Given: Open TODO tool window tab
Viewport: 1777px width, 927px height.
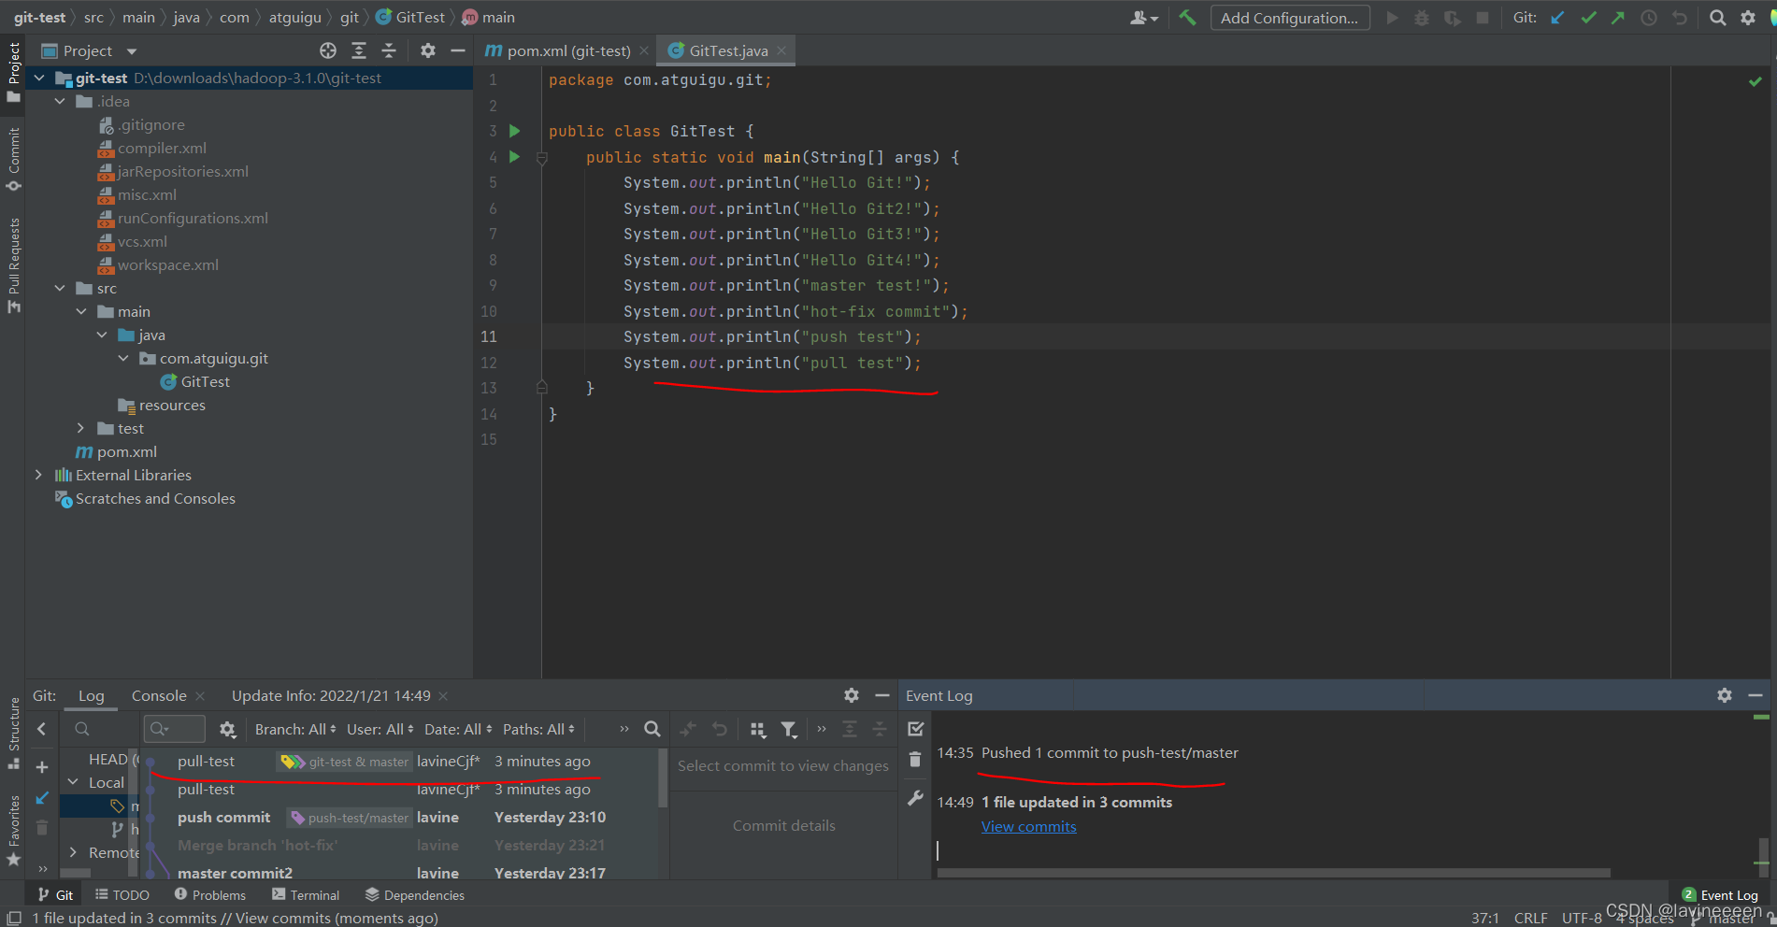Looking at the screenshot, I should coord(122,895).
